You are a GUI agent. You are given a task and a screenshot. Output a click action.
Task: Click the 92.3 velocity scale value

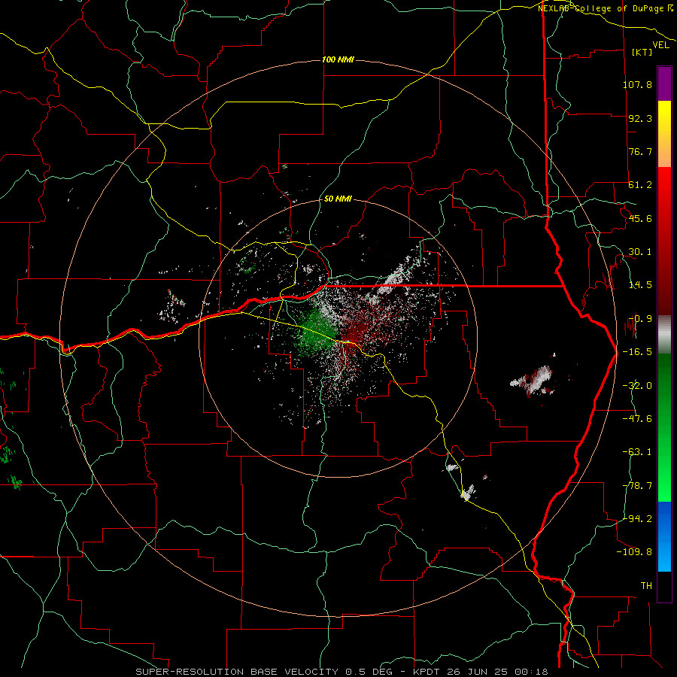pyautogui.click(x=640, y=118)
